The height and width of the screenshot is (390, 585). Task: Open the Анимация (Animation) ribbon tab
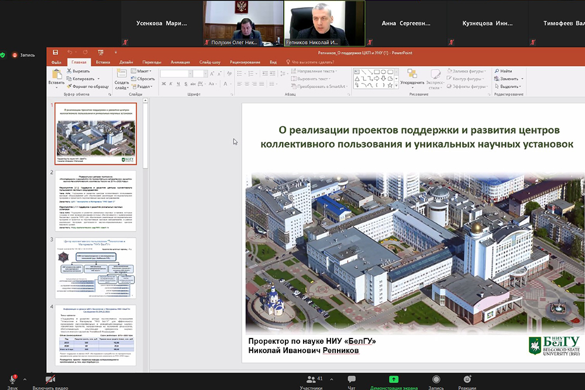180,62
